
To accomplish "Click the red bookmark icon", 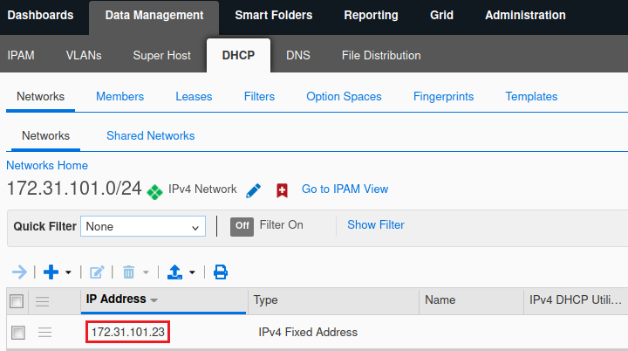I will (282, 190).
